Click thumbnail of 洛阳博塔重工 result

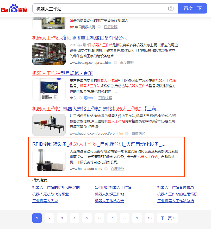(49, 54)
